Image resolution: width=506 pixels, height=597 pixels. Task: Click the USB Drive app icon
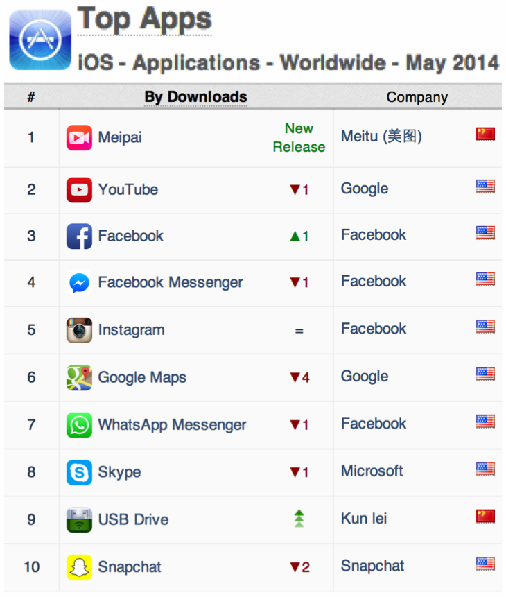[79, 520]
